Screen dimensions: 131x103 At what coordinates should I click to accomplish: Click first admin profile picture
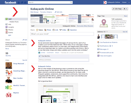pyautogui.click(x=99, y=37)
